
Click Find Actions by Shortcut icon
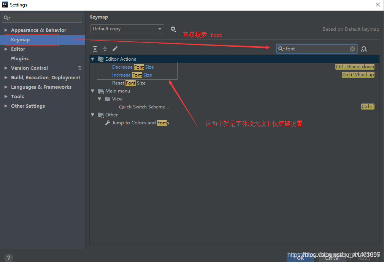[364, 49]
